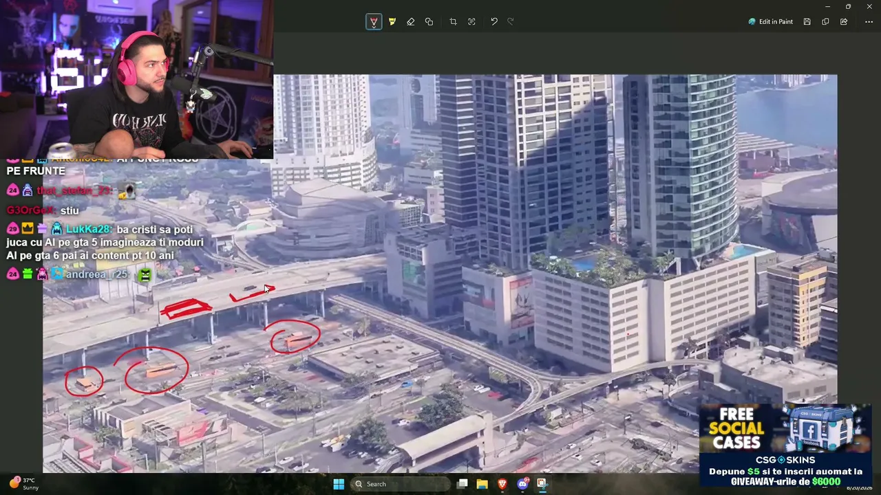Screen dimensions: 881x495
Task: Redo the undone annotation
Action: click(511, 22)
